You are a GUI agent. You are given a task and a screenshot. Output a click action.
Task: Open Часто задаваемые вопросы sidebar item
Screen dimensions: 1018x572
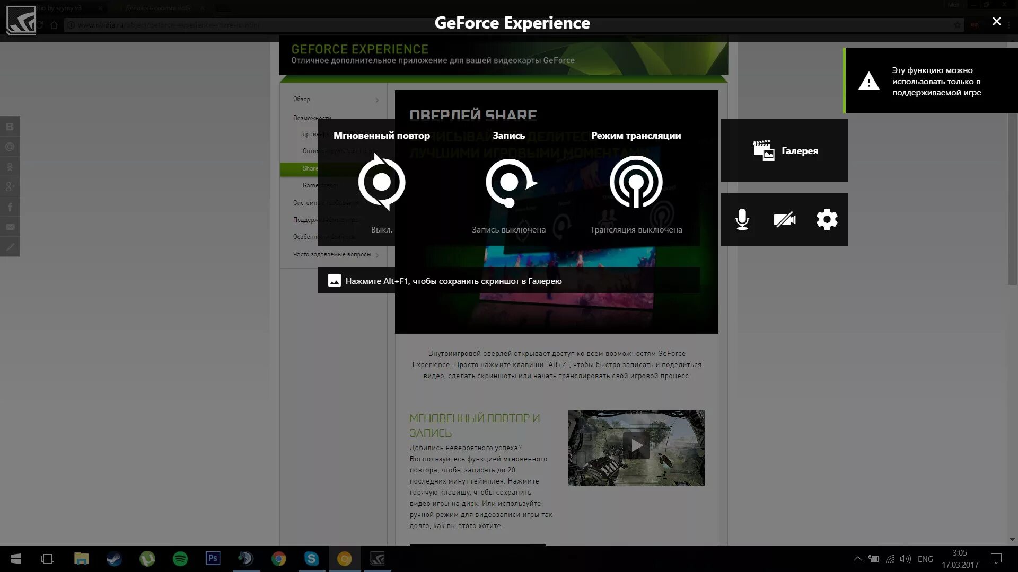point(332,254)
